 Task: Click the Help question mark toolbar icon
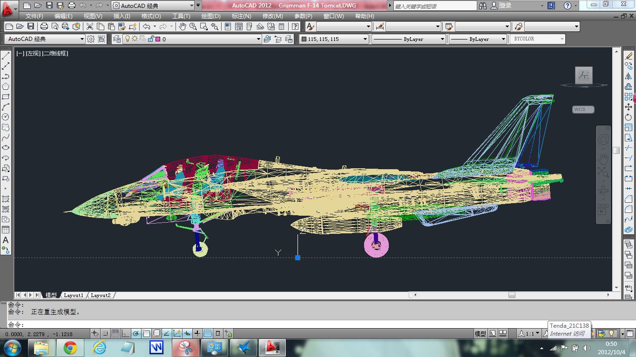(x=295, y=26)
